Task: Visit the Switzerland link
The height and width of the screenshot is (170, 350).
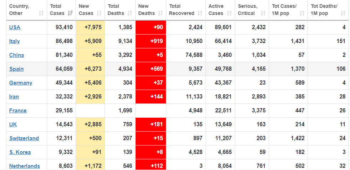Action: click(x=24, y=138)
